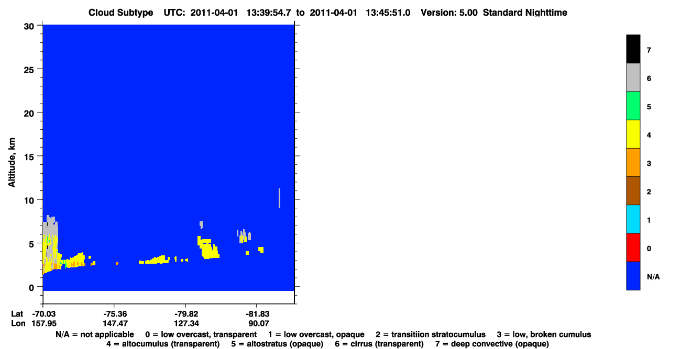Image resolution: width=681 pixels, height=349 pixels.
Task: Click legend text 'N/A = not applicable'
Action: [94, 334]
